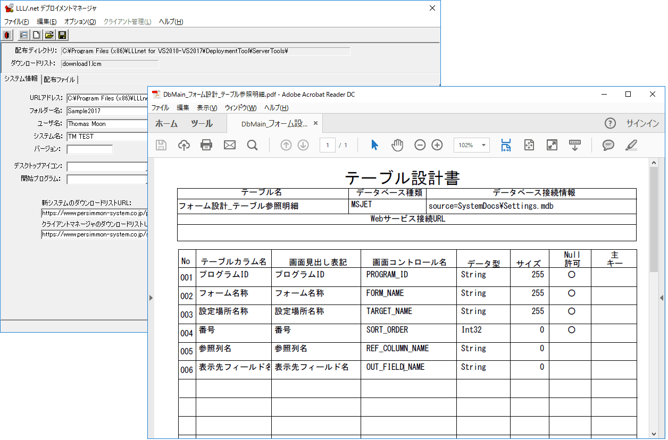This screenshot has width=668, height=440.
Task: Fit one full page icon
Action: pos(529,145)
